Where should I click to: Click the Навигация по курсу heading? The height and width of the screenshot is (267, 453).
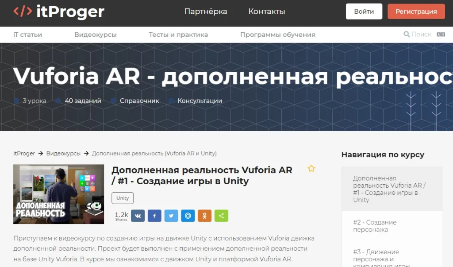(x=383, y=155)
